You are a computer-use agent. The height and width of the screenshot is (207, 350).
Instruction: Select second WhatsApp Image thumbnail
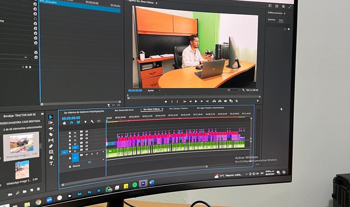(22, 170)
